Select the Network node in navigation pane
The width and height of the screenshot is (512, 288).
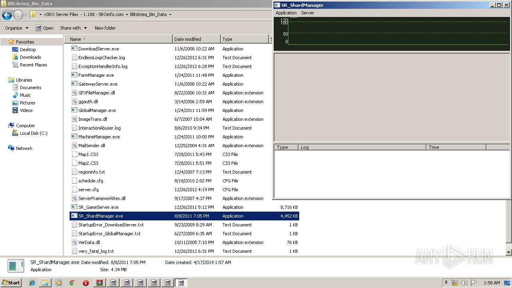[24, 148]
